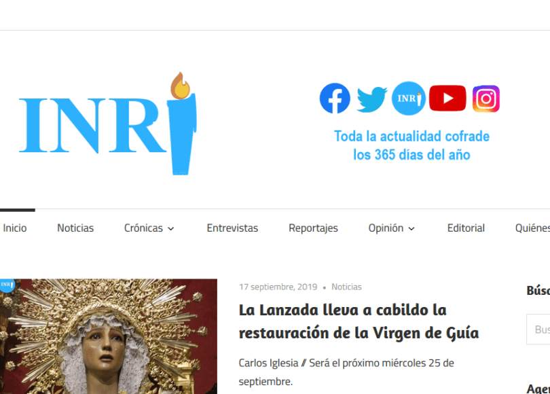Open the Facebook page icon
Image resolution: width=550 pixels, height=394 pixels.
pyautogui.click(x=335, y=98)
